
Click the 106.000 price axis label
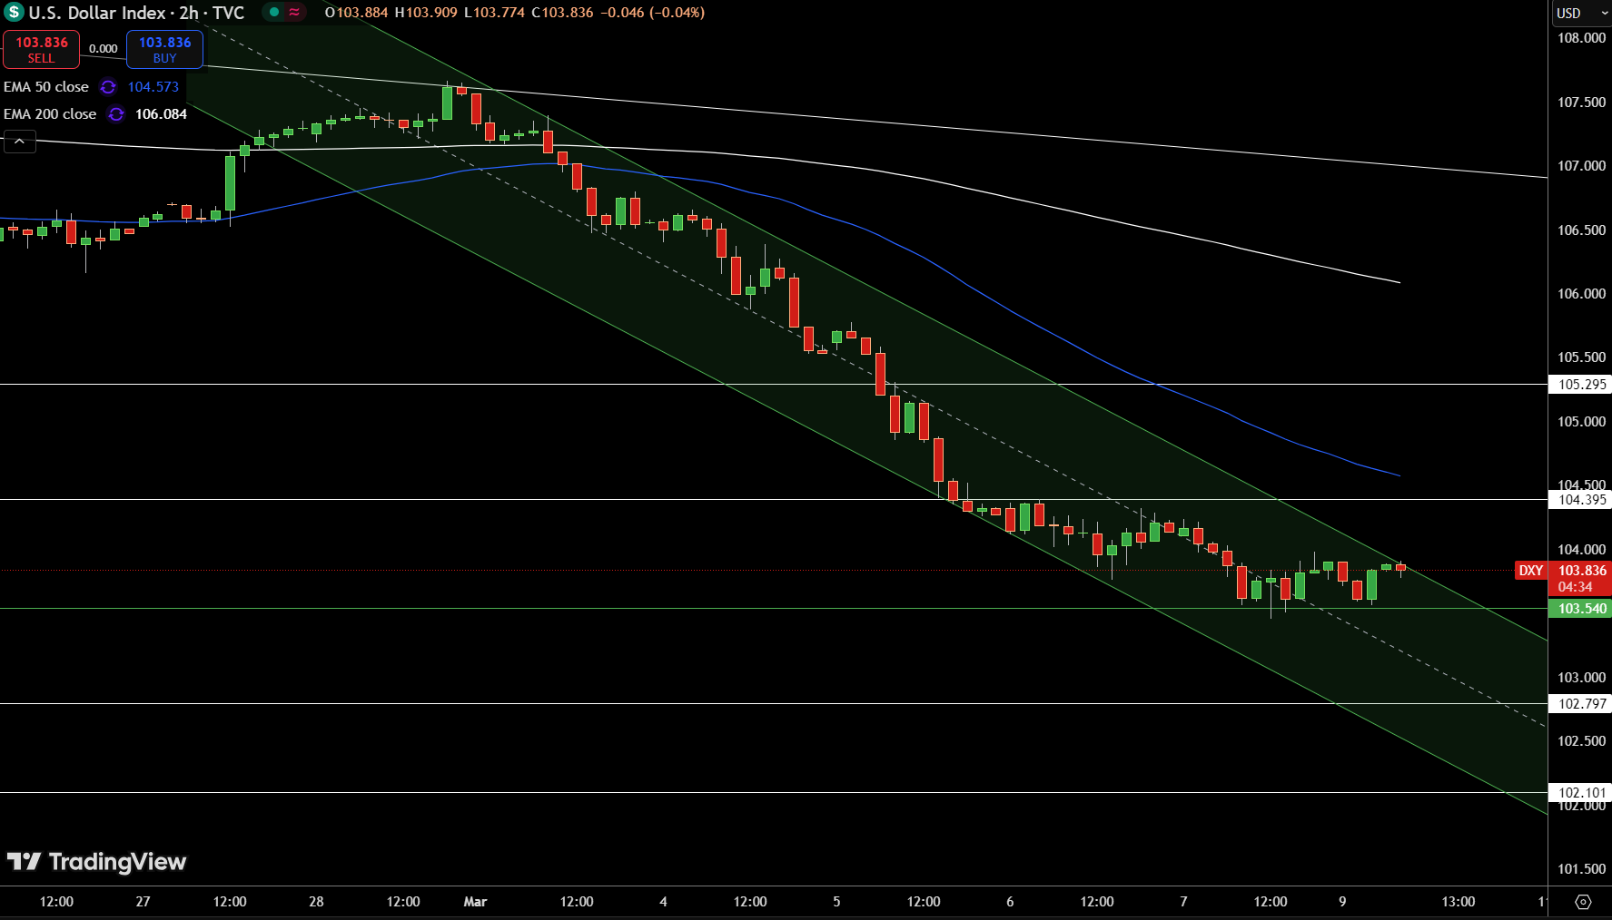point(1582,294)
